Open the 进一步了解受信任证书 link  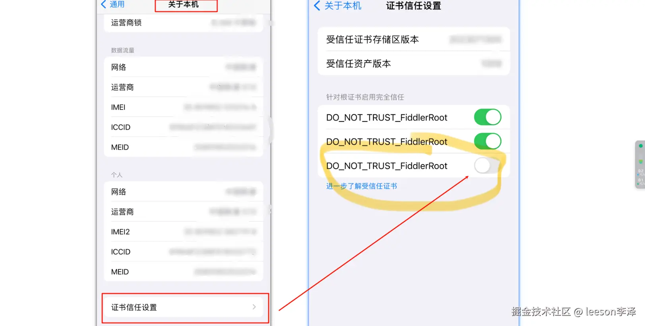[362, 186]
